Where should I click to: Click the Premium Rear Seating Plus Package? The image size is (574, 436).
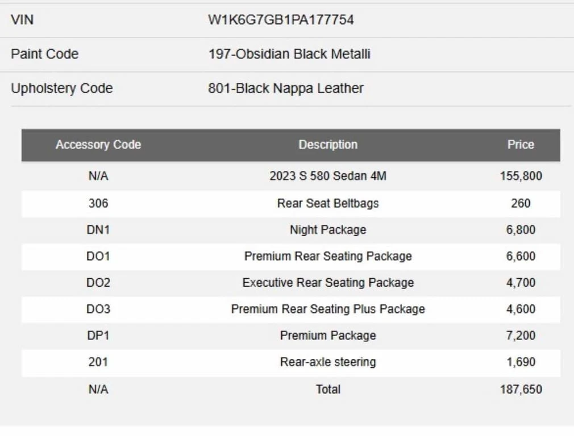coord(328,309)
